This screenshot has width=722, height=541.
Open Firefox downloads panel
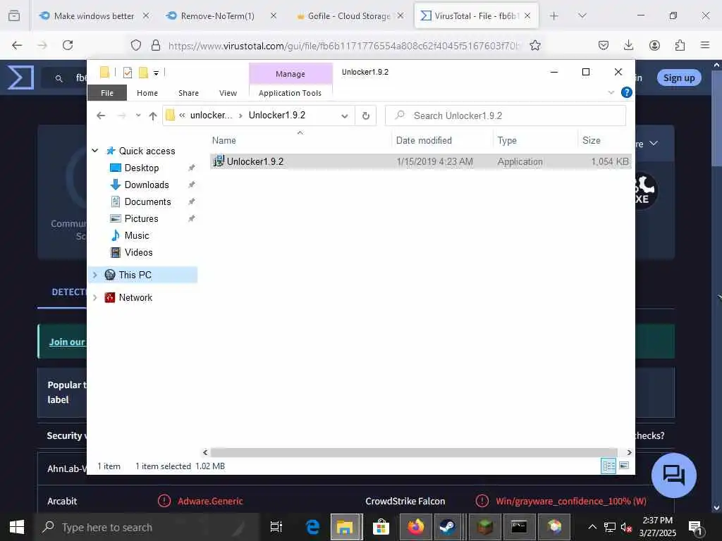click(x=628, y=45)
